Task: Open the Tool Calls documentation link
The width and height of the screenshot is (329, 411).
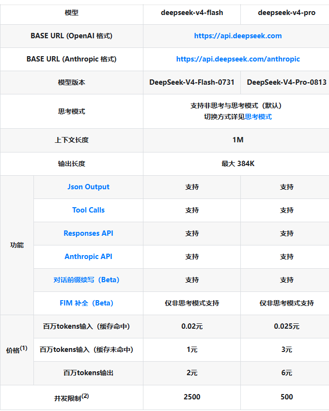Action: [x=88, y=210]
